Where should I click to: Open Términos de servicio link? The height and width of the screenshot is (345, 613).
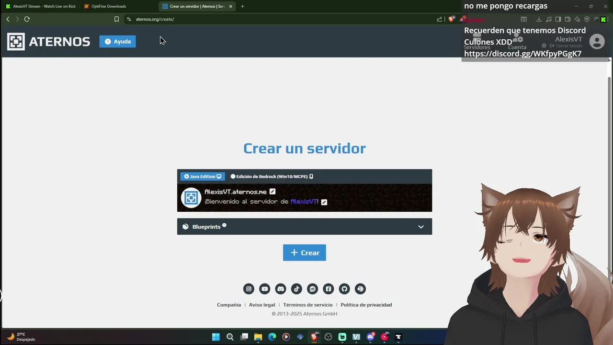(307, 305)
